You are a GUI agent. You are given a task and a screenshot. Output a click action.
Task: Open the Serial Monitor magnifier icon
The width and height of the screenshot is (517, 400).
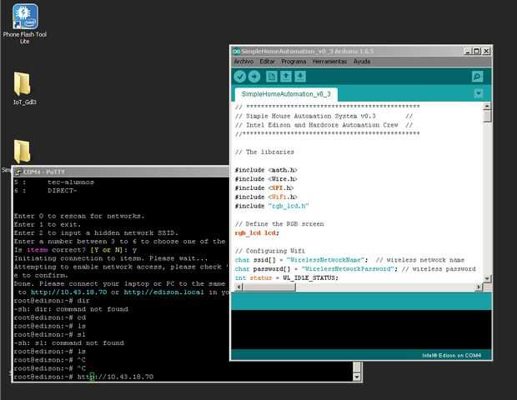coord(478,77)
